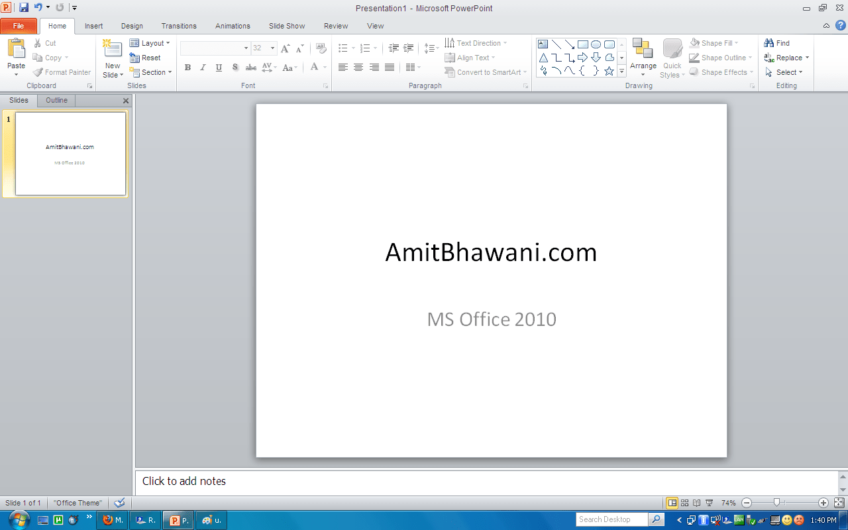Increase font size with grow icon

click(285, 48)
